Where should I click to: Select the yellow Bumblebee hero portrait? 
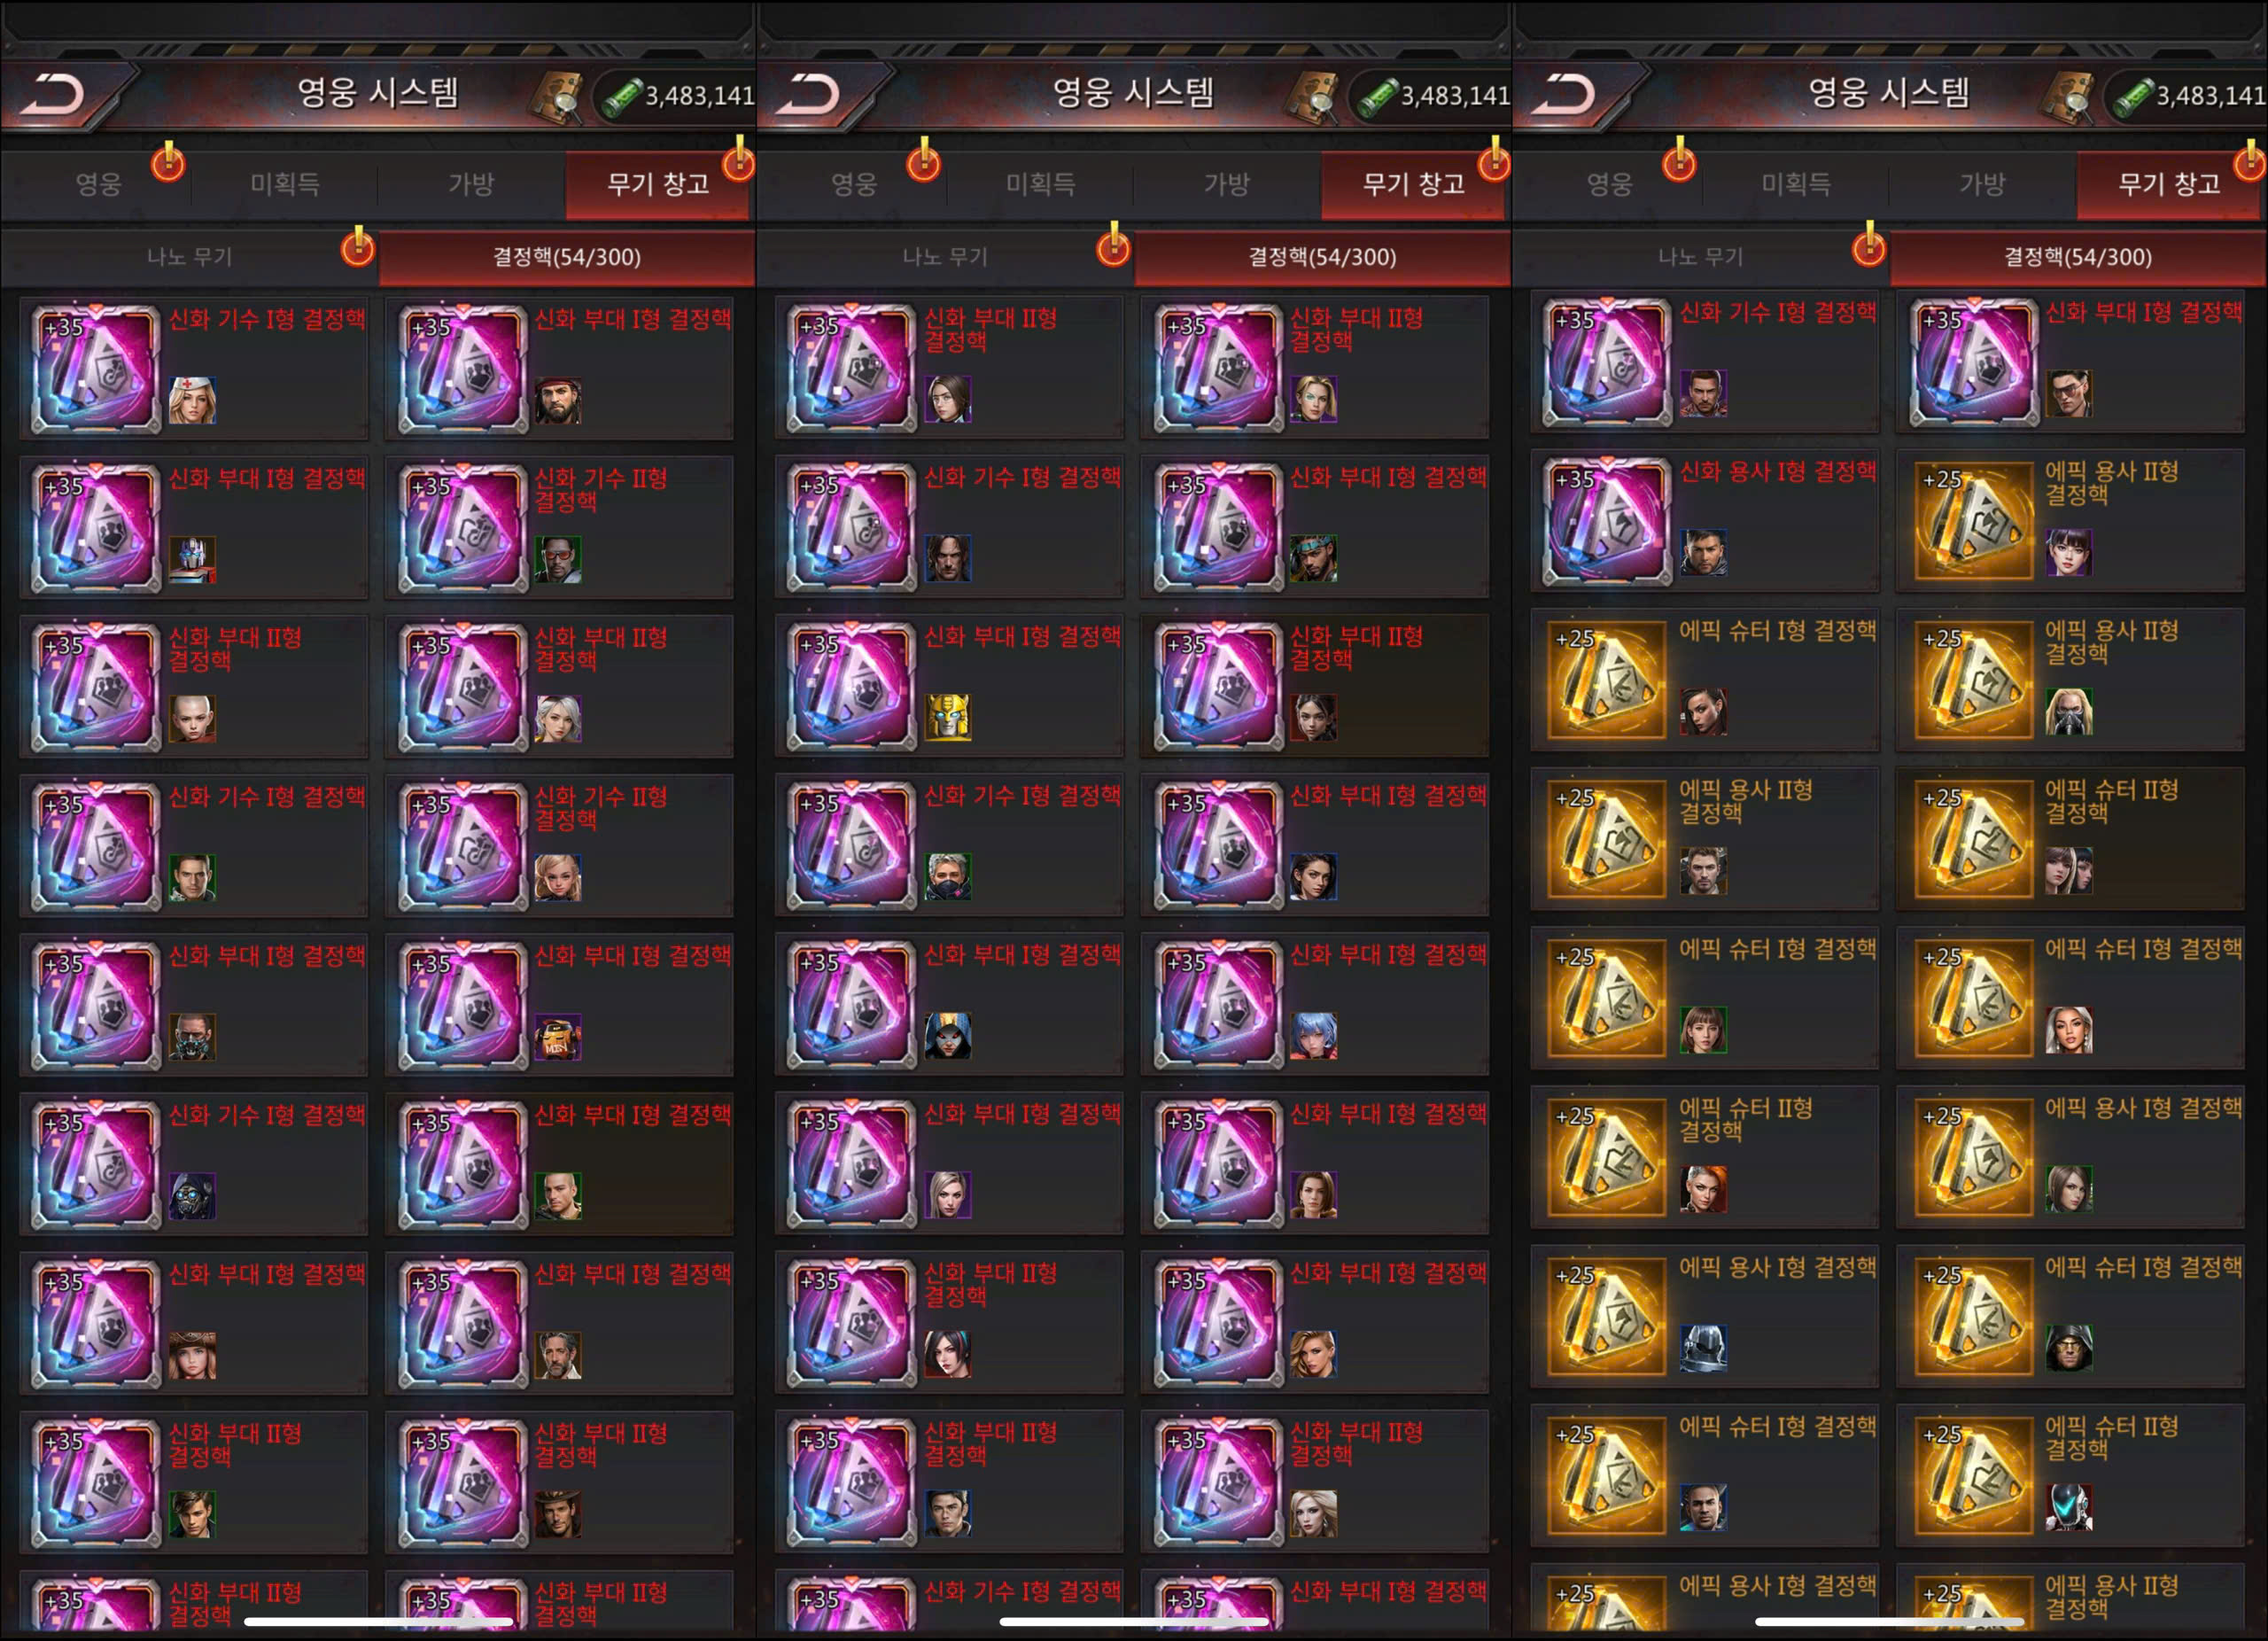pos(948,718)
